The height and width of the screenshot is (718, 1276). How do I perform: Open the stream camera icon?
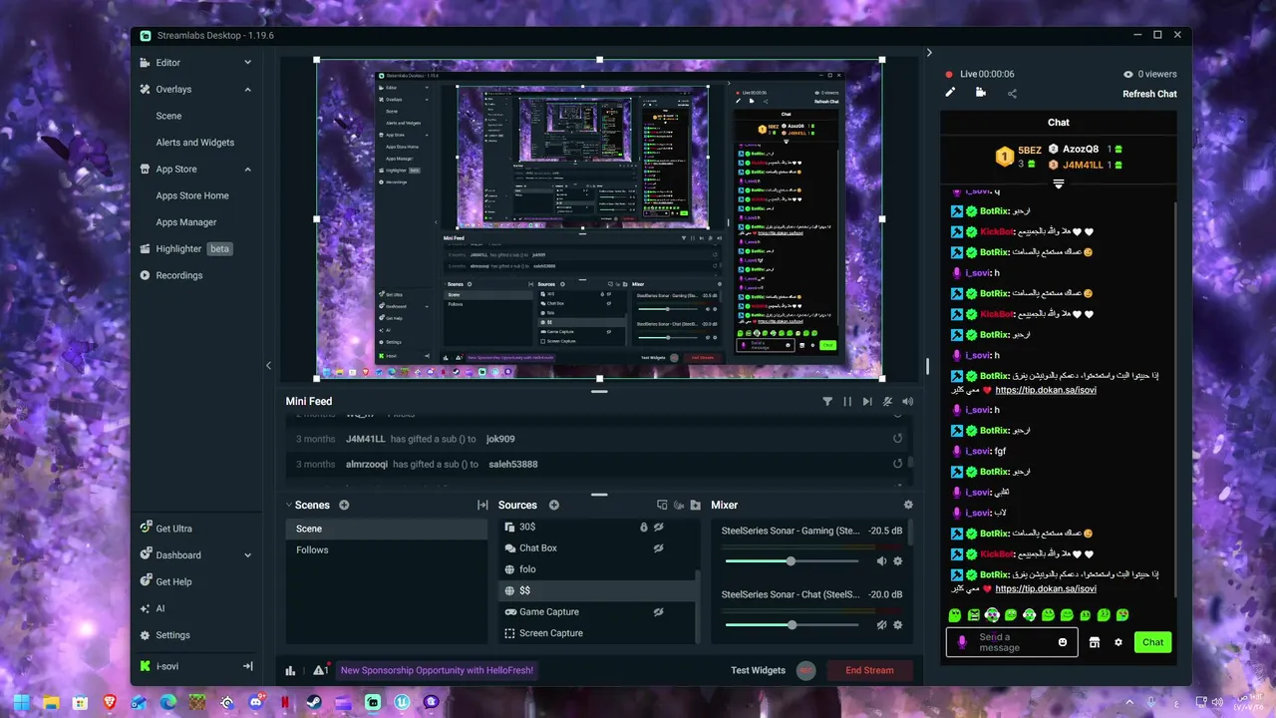pos(981,93)
